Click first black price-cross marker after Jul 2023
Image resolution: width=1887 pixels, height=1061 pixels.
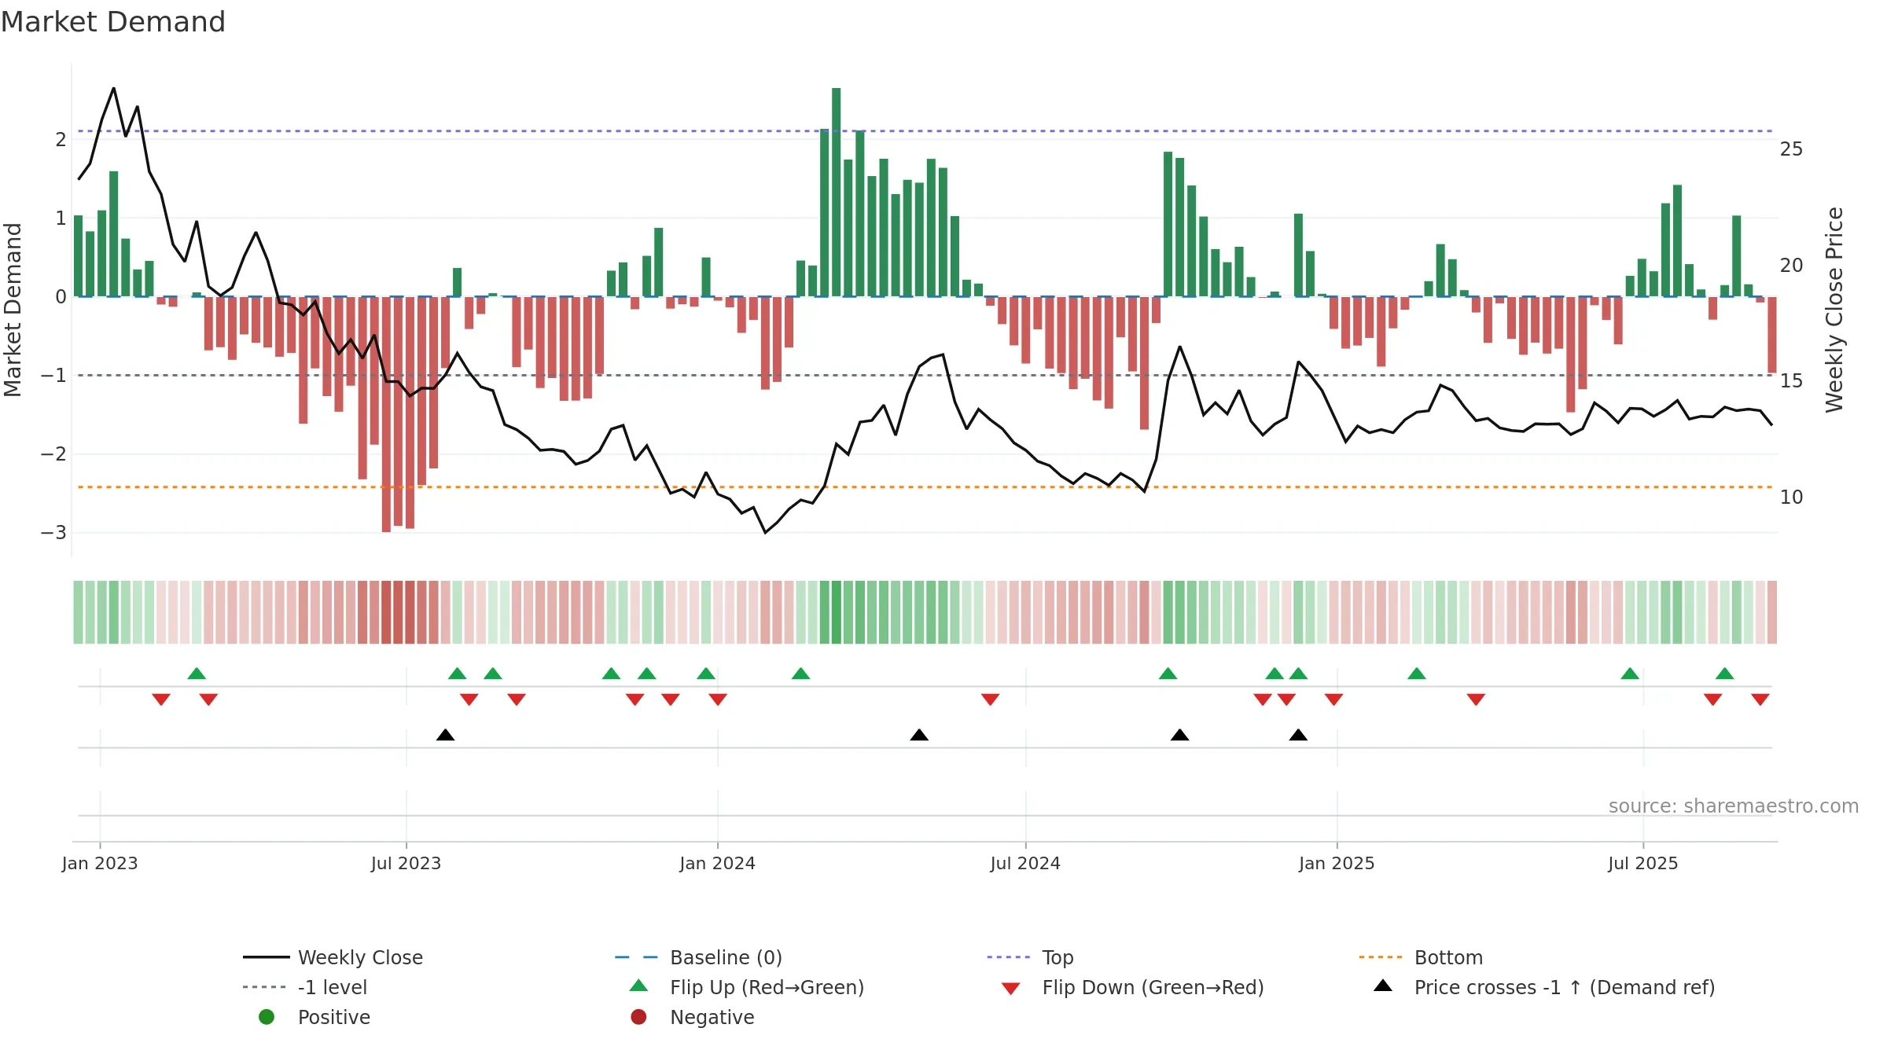(x=445, y=735)
